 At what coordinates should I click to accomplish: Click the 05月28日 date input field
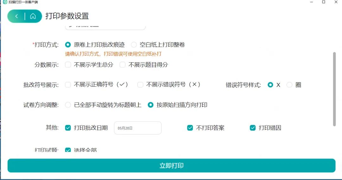click(138, 128)
